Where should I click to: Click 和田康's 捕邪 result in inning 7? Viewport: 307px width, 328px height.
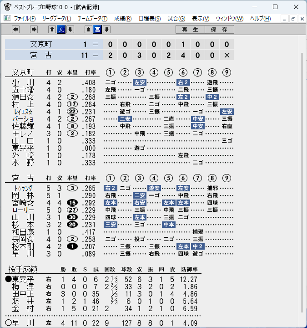198,232
